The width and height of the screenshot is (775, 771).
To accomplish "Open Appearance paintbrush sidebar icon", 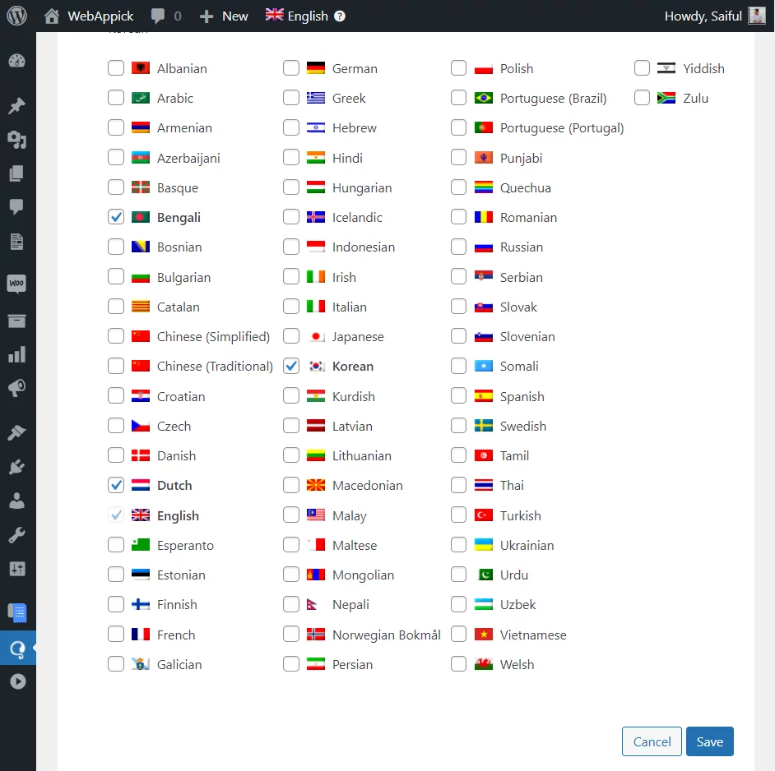I will tap(16, 432).
